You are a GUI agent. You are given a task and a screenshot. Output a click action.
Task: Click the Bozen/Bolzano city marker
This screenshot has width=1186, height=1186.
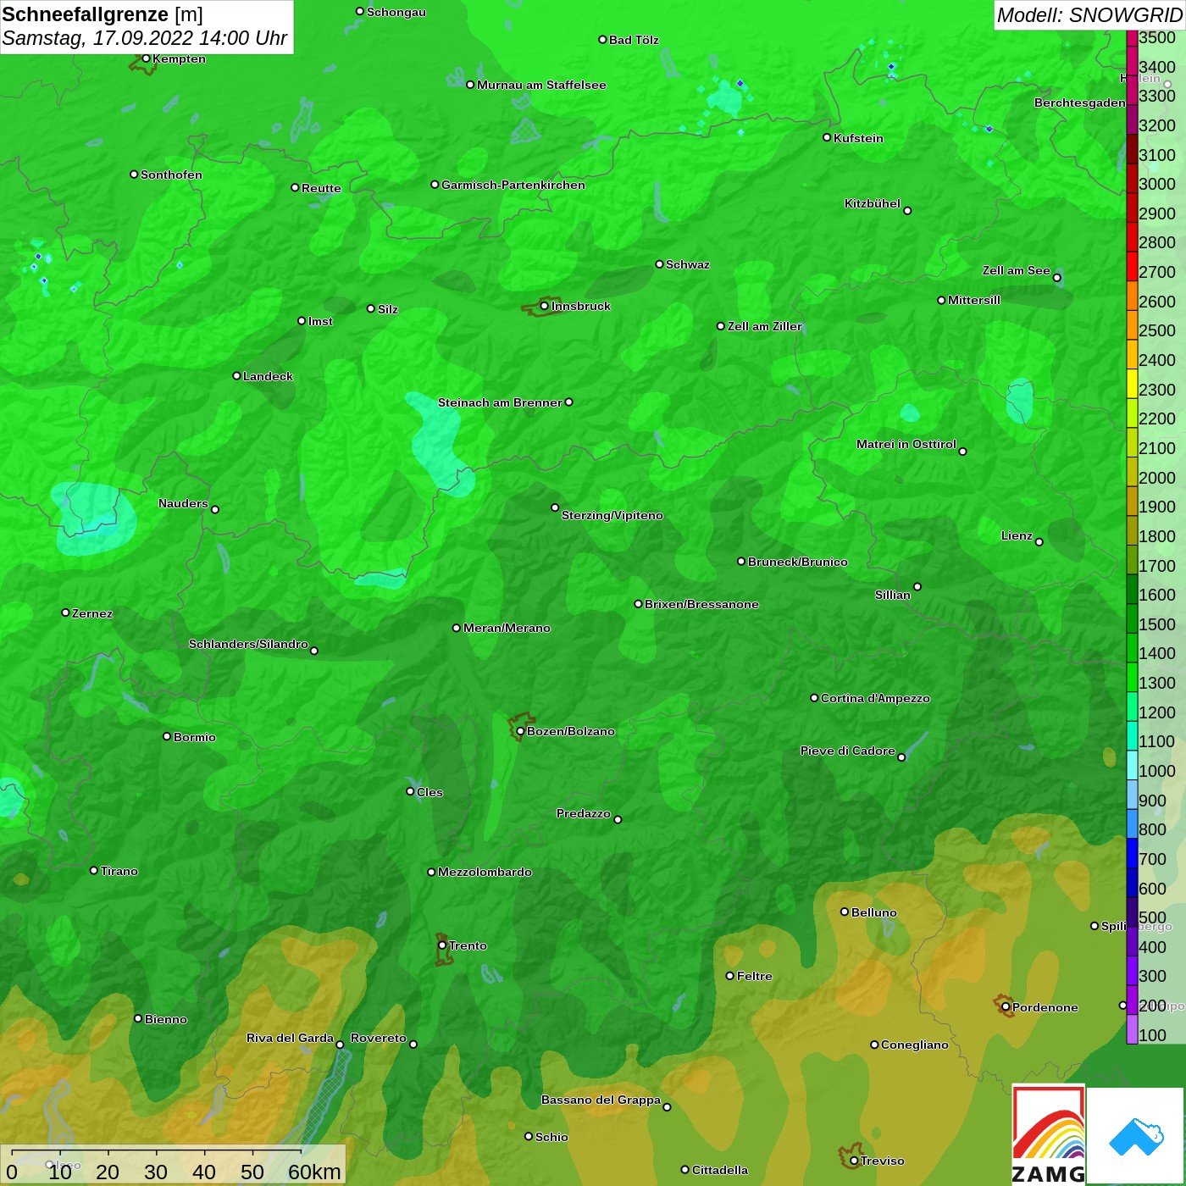[520, 731]
